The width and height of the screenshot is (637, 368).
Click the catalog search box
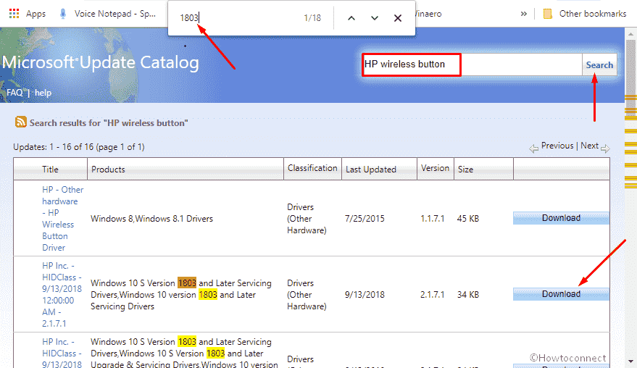point(472,64)
